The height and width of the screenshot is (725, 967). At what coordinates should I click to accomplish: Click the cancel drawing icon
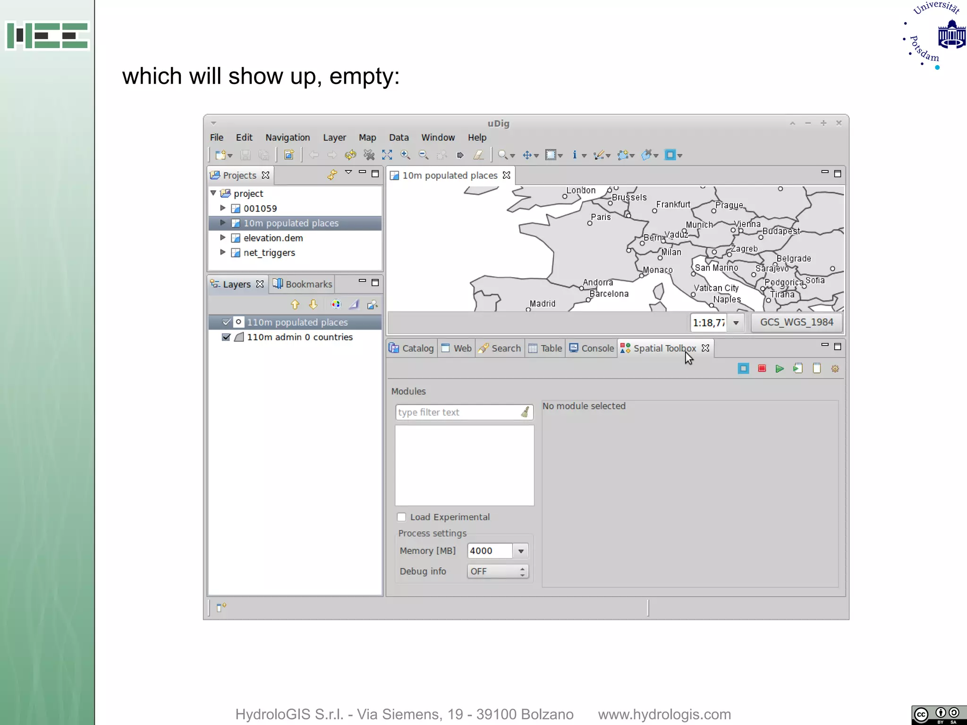(x=369, y=155)
